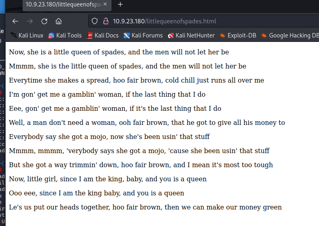Open a new tab with plus button
This screenshot has width=319, height=226.
pos(120,4)
